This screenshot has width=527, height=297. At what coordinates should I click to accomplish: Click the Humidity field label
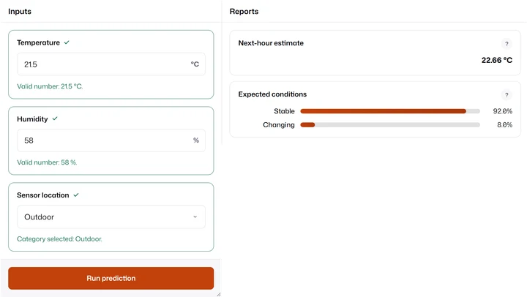32,119
